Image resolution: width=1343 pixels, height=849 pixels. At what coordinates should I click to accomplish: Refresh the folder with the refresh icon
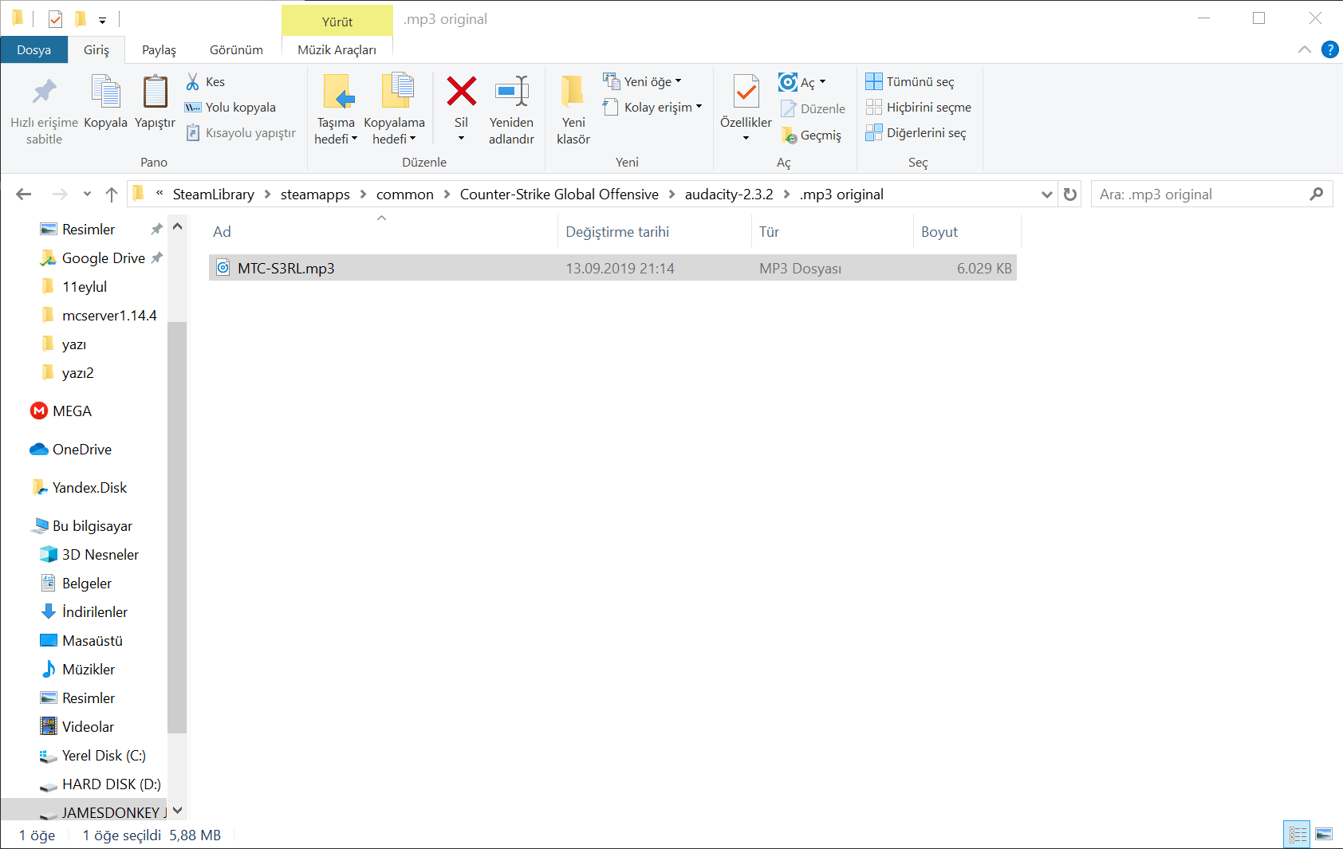click(x=1069, y=194)
